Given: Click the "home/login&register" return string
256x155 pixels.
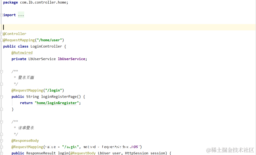Looking at the screenshot, I should [x=57, y=103].
